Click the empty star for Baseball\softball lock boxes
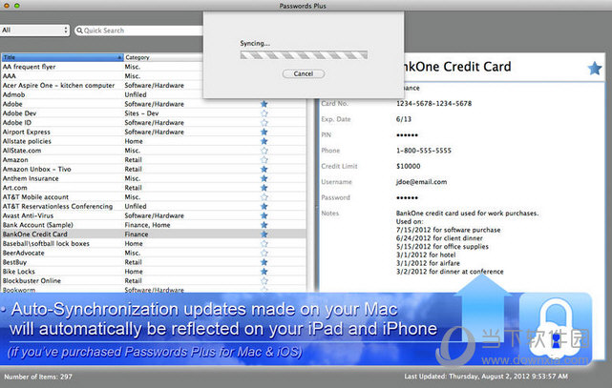This screenshot has height=388, width=612. pos(264,244)
